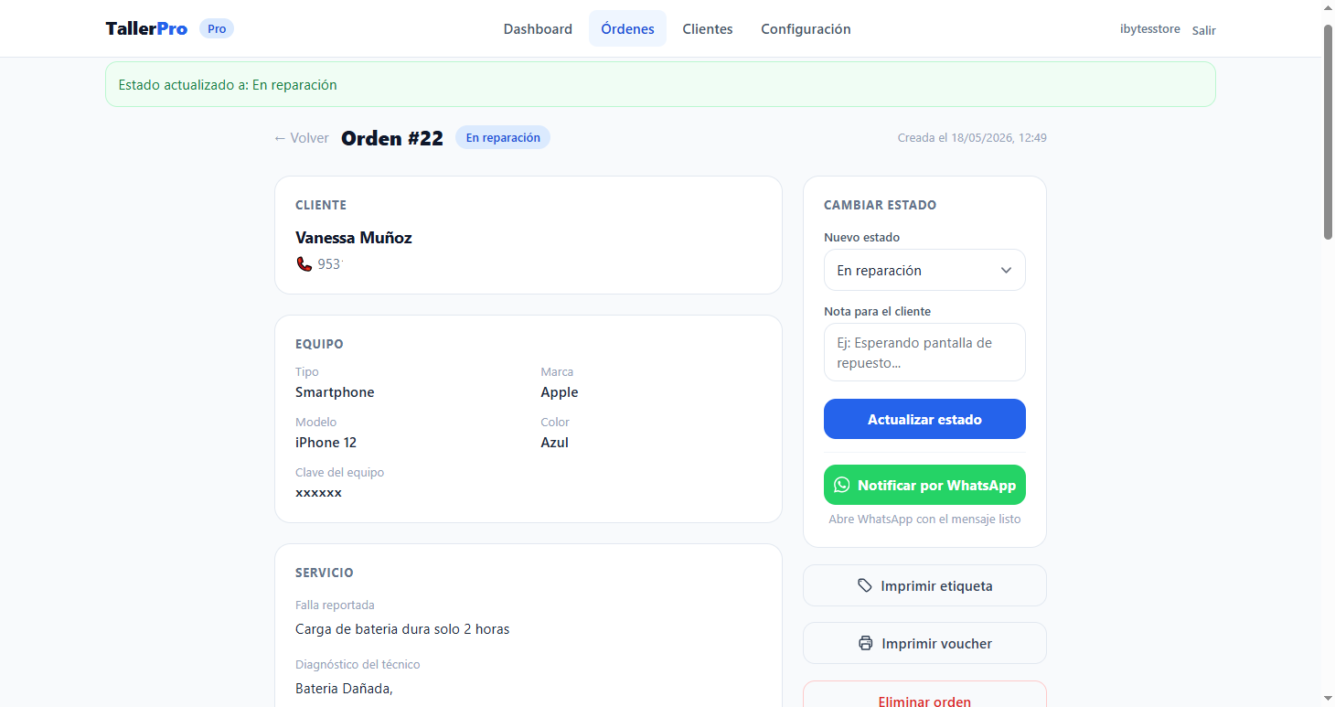Click the Salir logout link
This screenshot has height=707, width=1335.
click(x=1203, y=30)
